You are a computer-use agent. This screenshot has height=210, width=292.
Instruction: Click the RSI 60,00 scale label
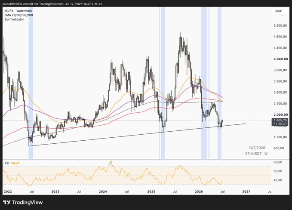tap(278, 171)
